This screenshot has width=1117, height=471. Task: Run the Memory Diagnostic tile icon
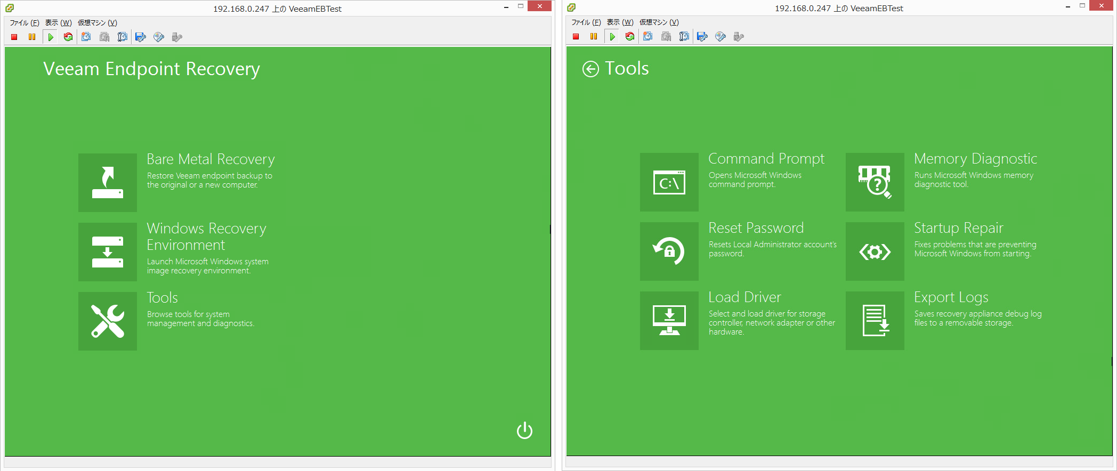click(875, 182)
